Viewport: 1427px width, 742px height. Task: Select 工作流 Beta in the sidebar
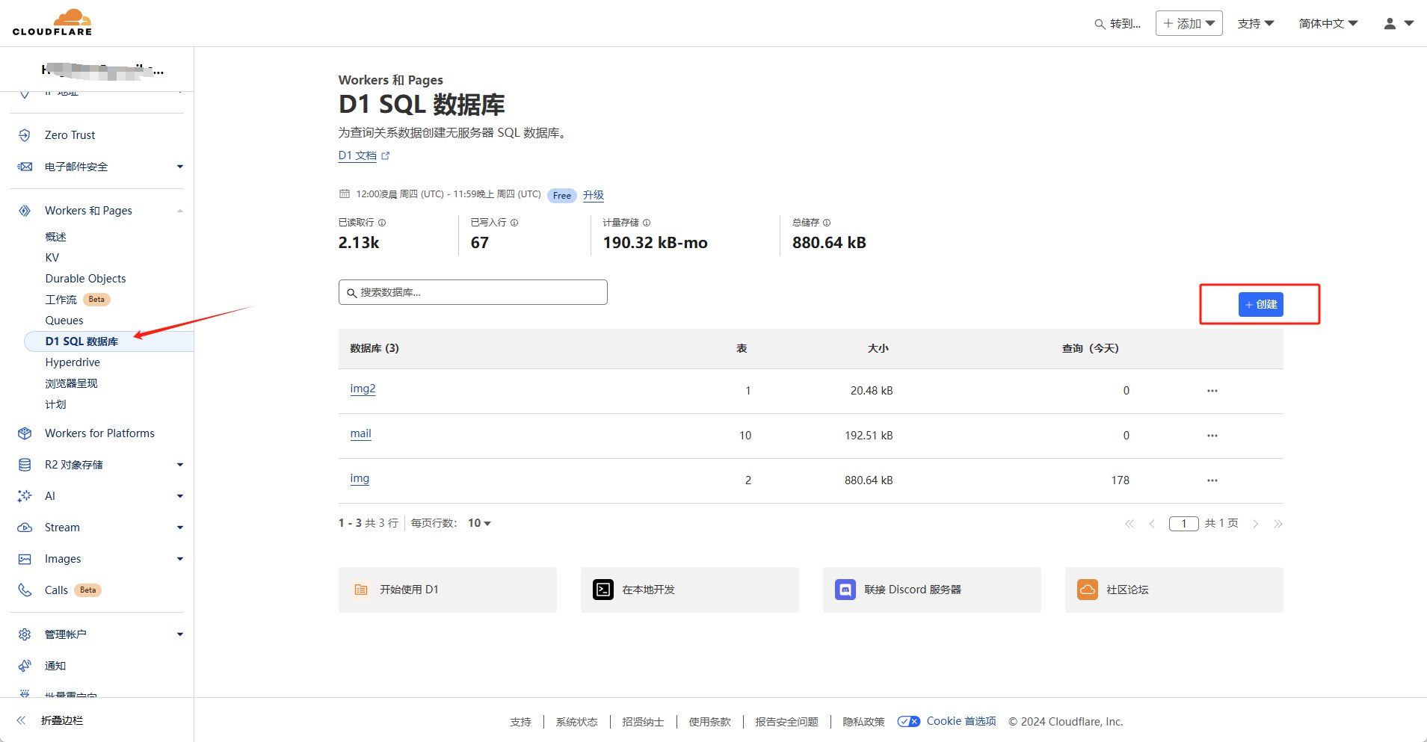click(x=78, y=300)
